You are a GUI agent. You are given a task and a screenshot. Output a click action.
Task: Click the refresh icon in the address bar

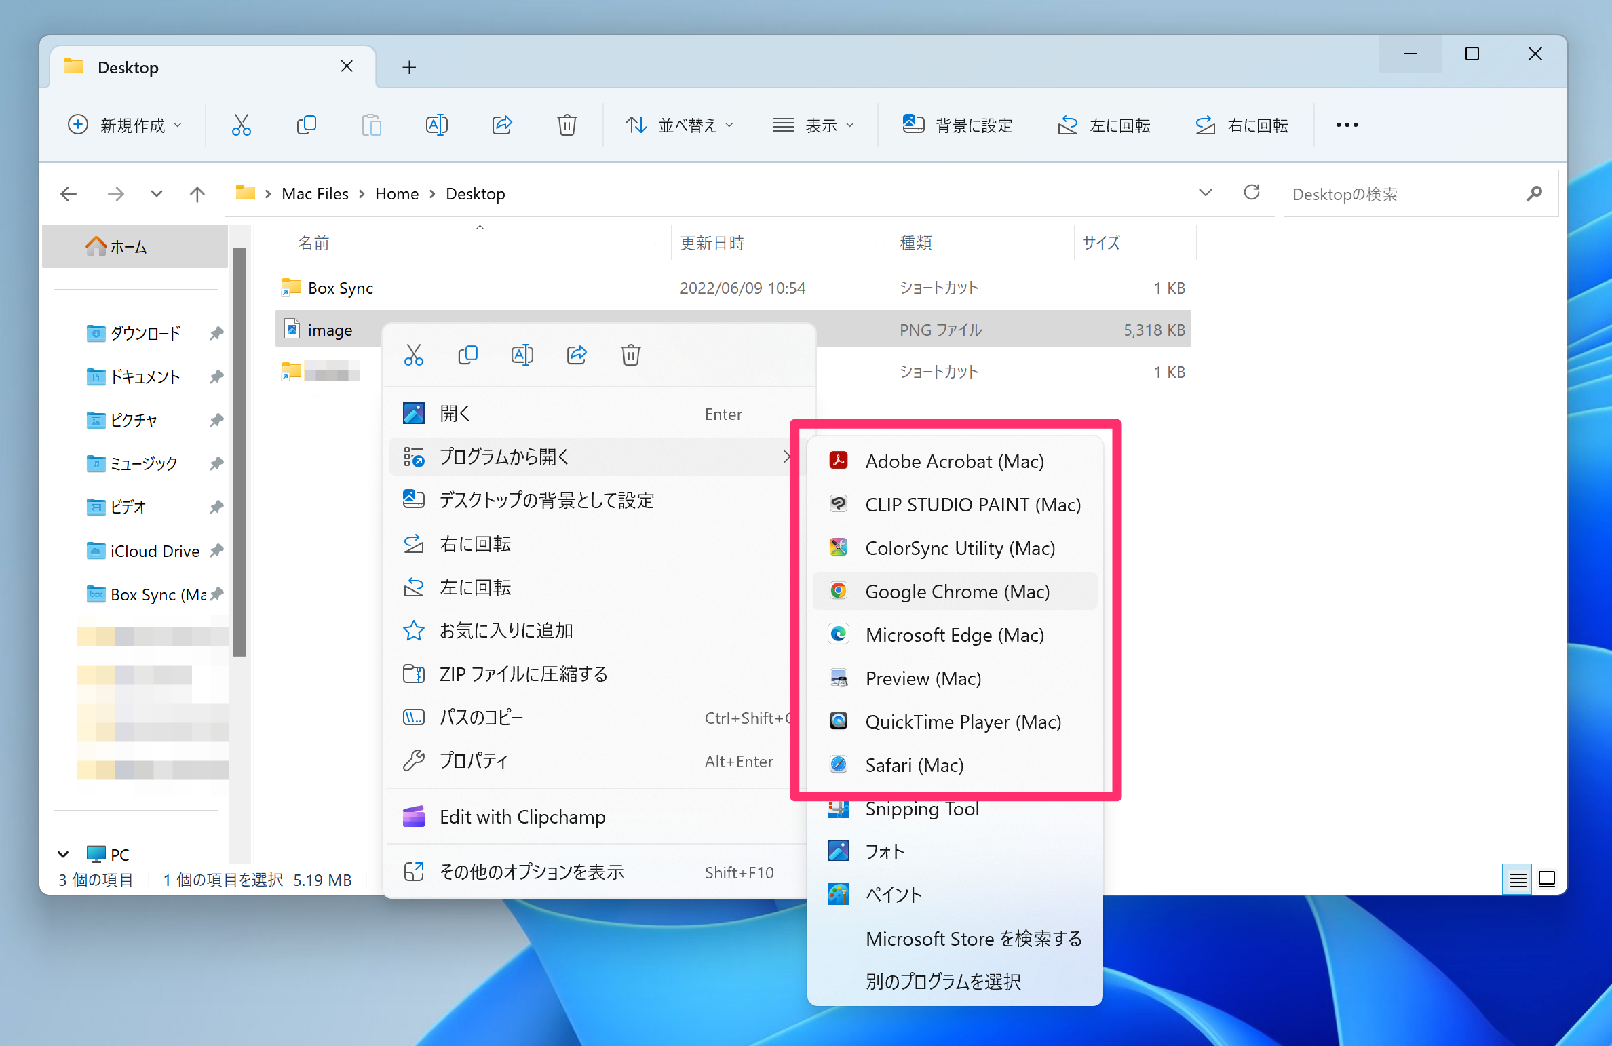[x=1252, y=193]
